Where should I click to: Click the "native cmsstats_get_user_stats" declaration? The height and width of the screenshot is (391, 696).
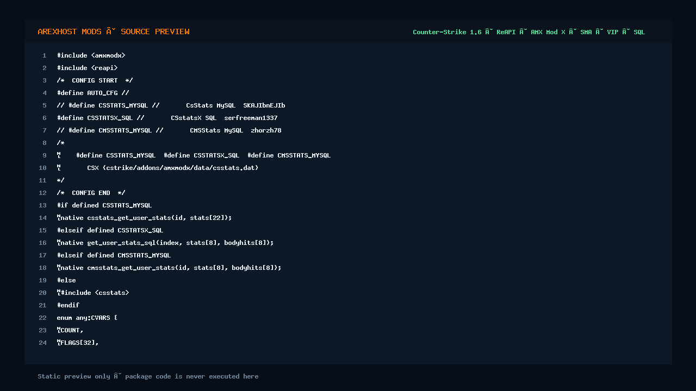click(x=169, y=268)
